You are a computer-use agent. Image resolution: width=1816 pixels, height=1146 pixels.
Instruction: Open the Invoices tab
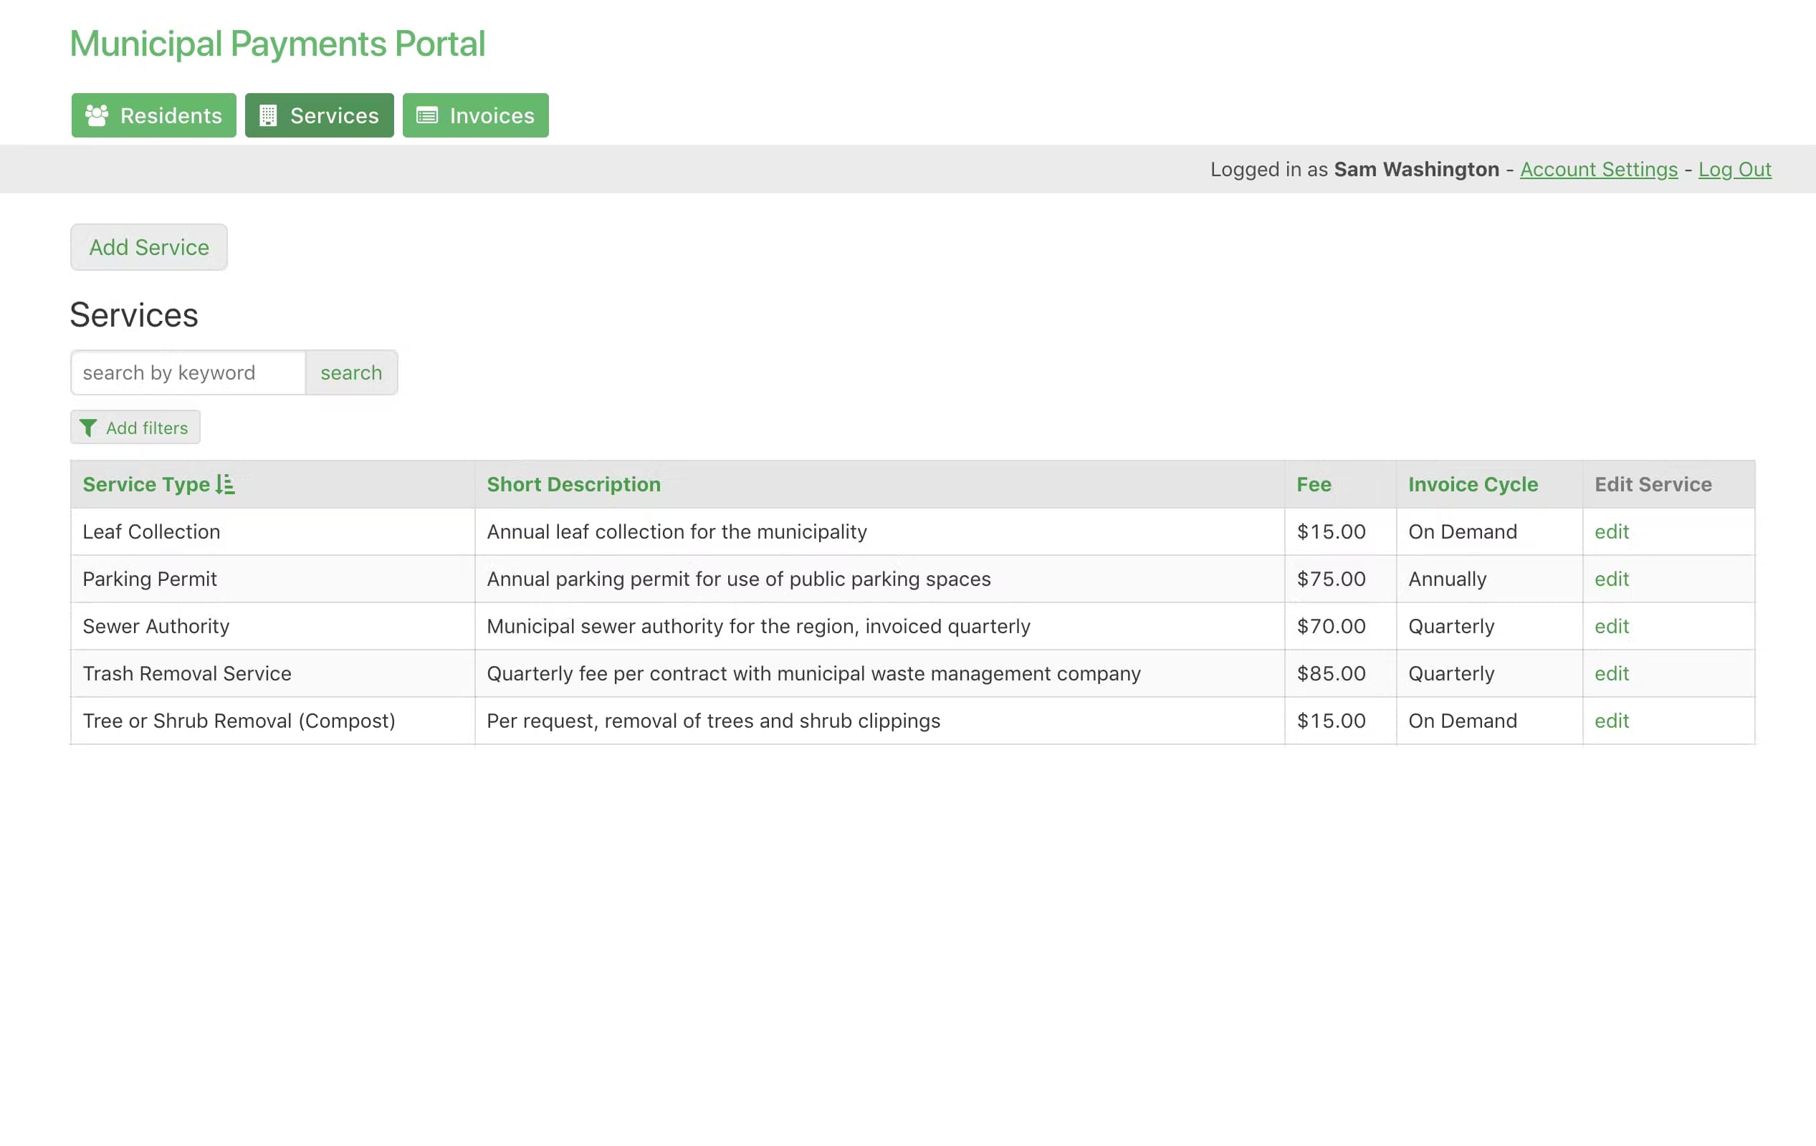[x=475, y=115]
